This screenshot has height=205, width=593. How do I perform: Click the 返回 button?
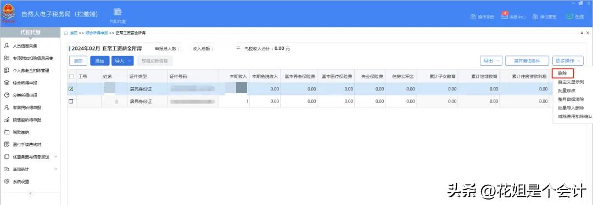(79, 60)
